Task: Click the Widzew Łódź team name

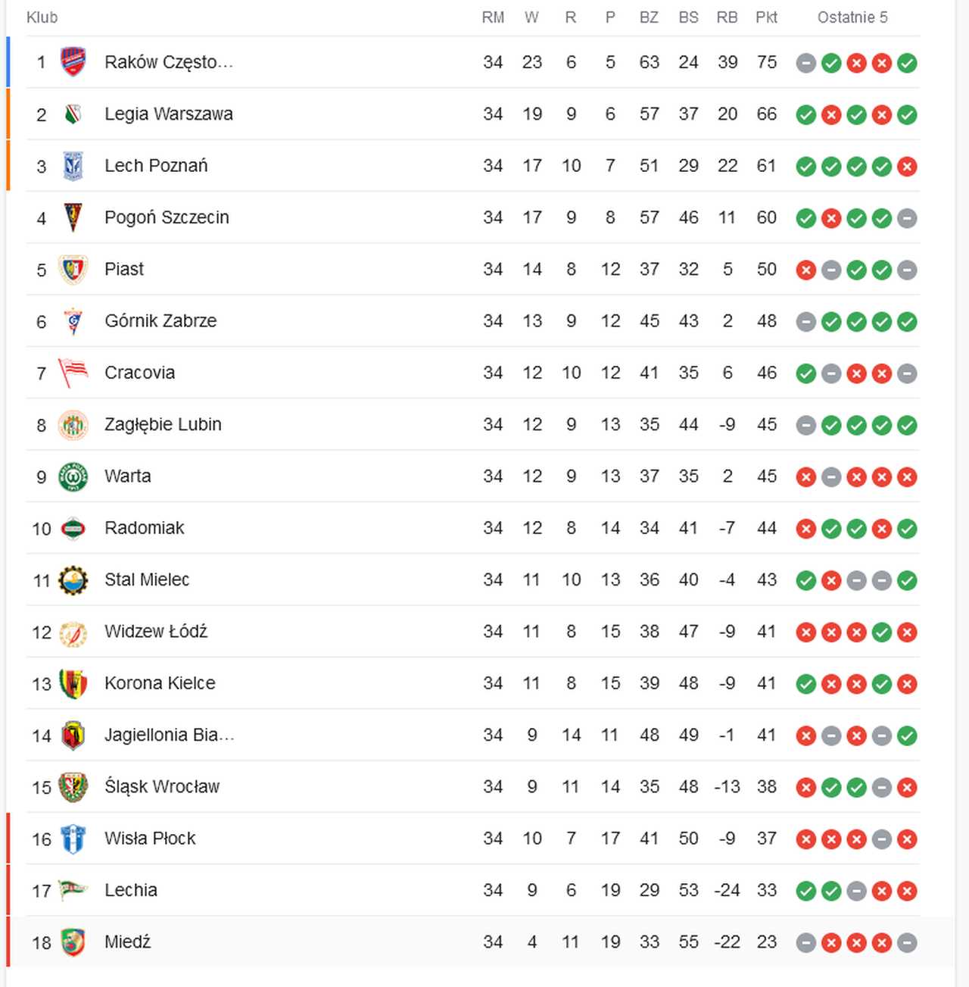Action: (x=156, y=631)
